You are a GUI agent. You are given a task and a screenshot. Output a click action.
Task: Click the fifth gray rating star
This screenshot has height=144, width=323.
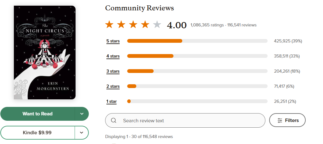(157, 25)
